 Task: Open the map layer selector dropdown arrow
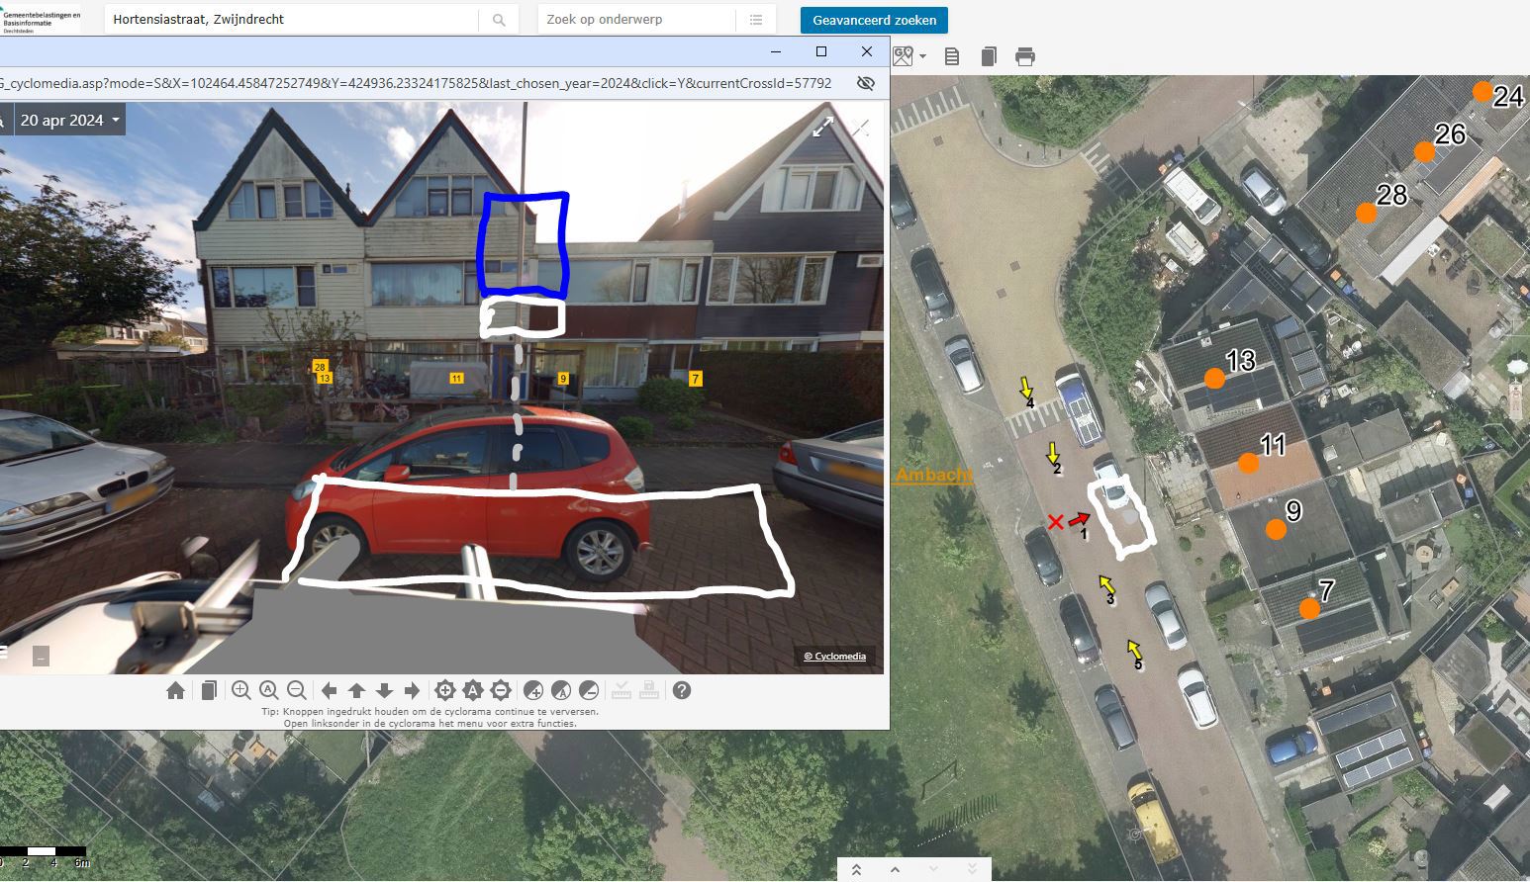[x=922, y=56]
